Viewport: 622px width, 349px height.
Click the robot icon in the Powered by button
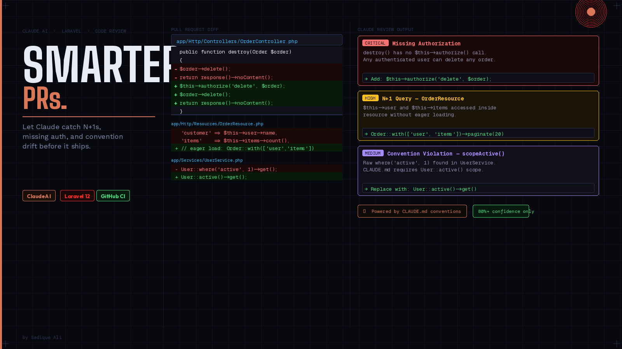[x=365, y=211]
